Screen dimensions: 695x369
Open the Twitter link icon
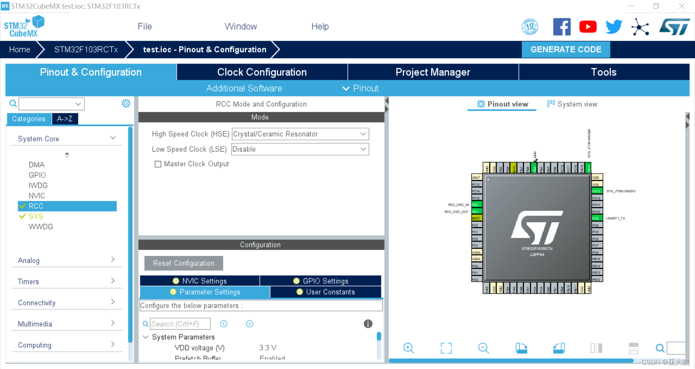(614, 27)
